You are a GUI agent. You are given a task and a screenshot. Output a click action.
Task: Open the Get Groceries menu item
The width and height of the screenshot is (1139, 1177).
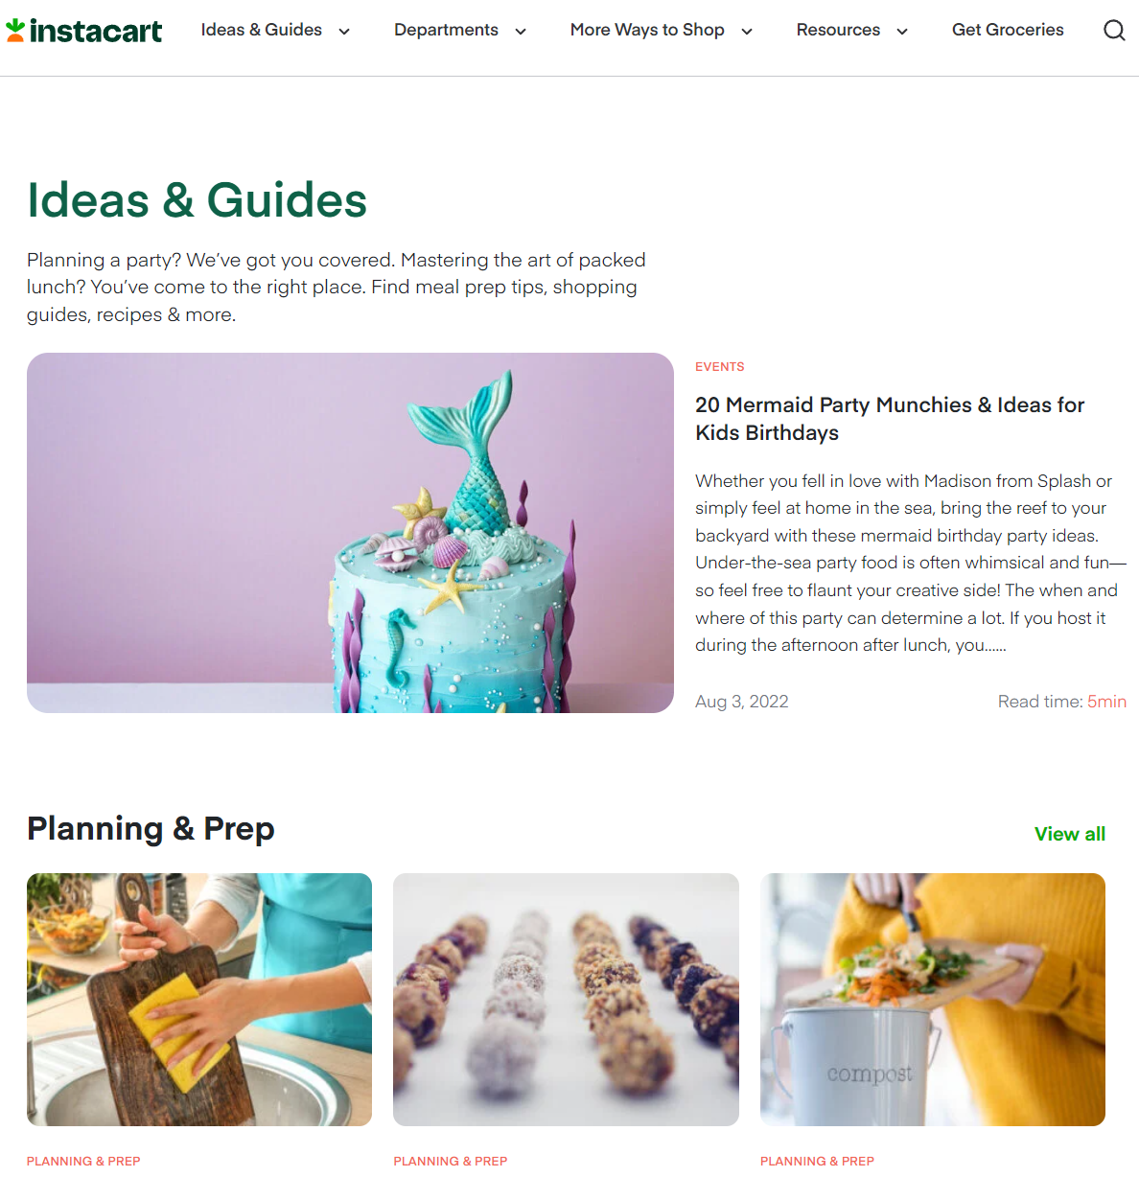tap(1008, 30)
